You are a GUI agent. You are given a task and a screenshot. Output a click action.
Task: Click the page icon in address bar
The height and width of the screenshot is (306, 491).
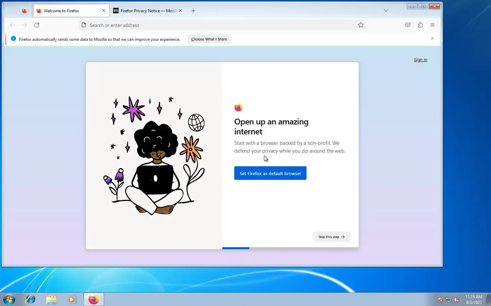84,25
